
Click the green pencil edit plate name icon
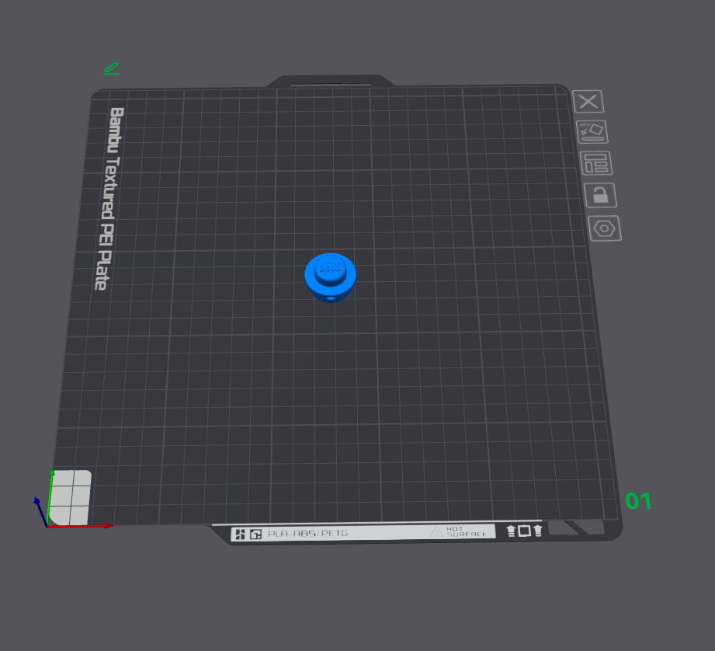tap(112, 69)
